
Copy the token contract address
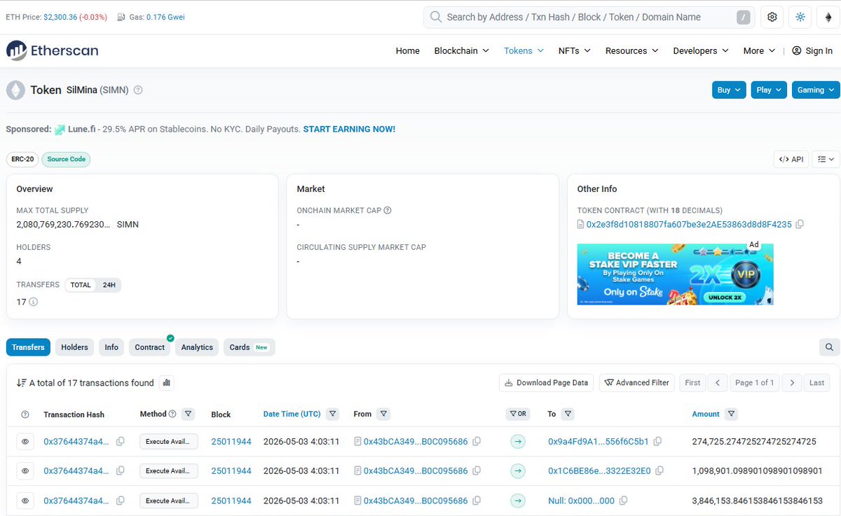[x=800, y=225]
